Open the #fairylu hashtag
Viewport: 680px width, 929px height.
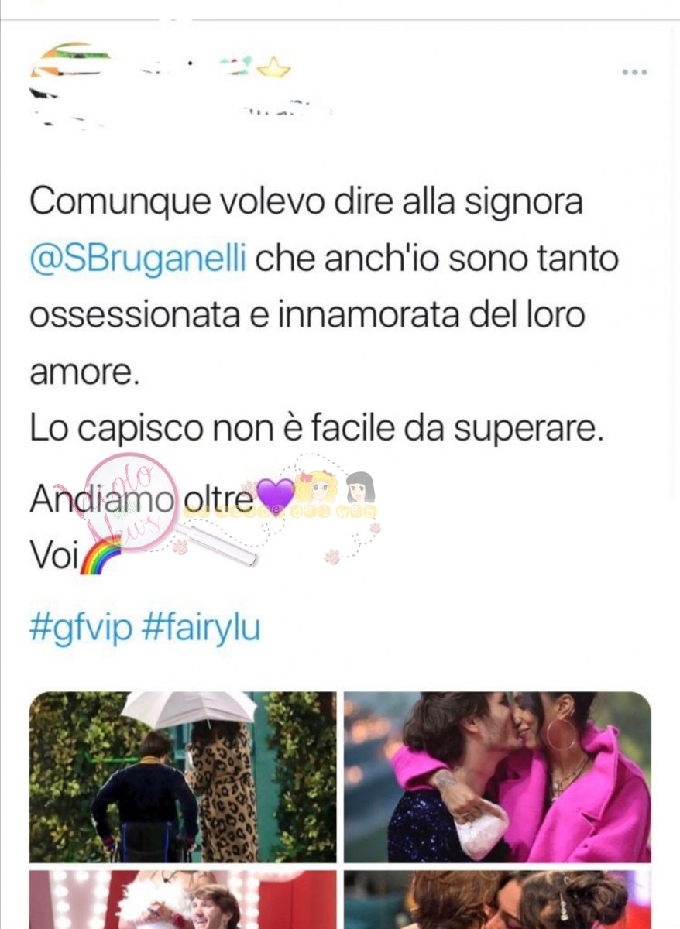(201, 629)
